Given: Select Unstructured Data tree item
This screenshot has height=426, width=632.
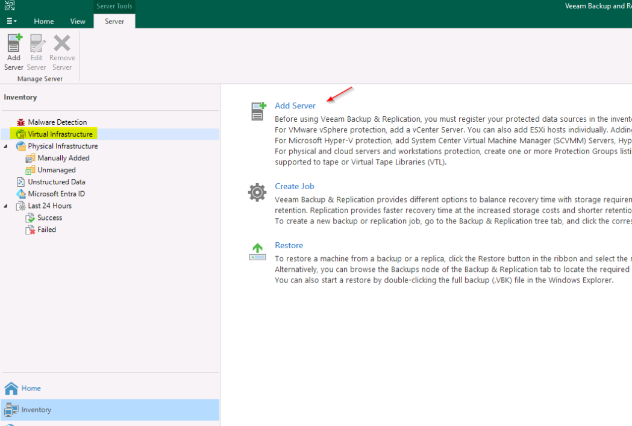Looking at the screenshot, I should 57,182.
